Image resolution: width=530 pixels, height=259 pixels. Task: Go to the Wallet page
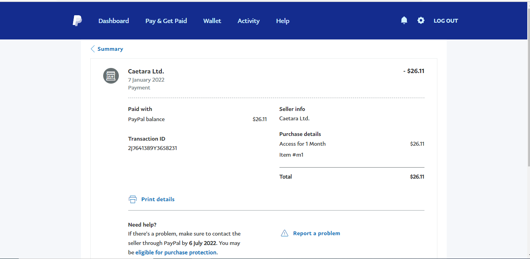[x=212, y=21]
